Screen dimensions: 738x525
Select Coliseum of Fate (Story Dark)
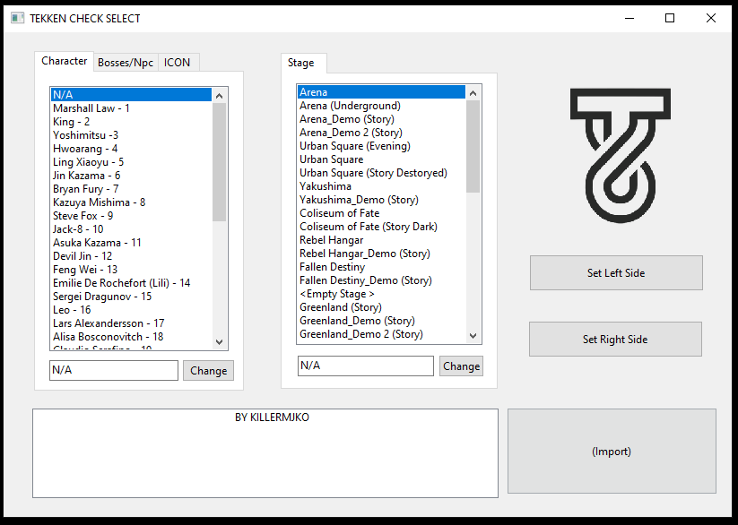[382, 227]
